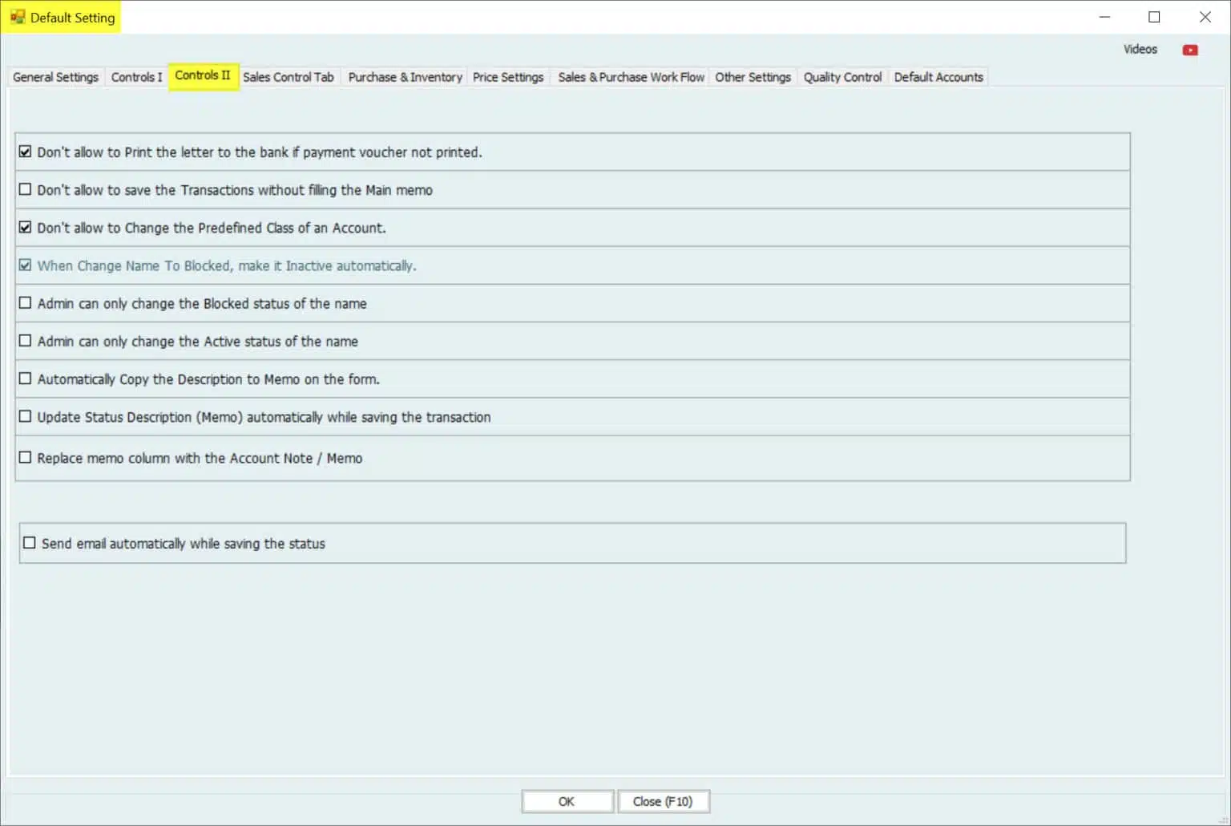Click the red YouTube videos icon

[1190, 50]
